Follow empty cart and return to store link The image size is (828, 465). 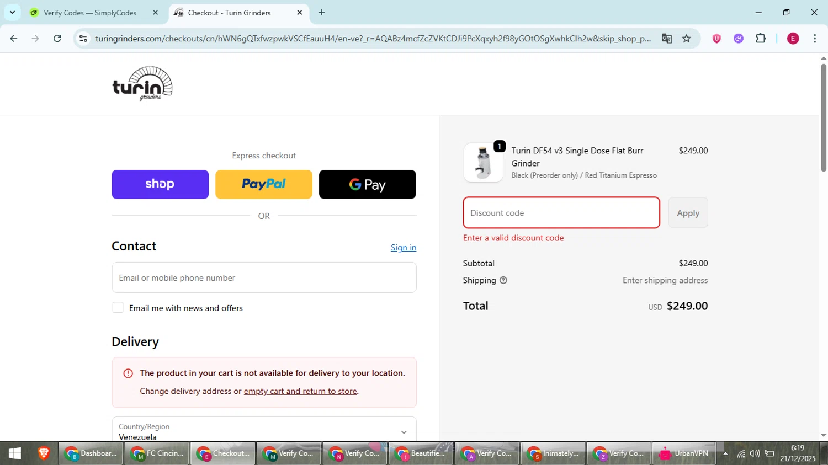pos(300,391)
